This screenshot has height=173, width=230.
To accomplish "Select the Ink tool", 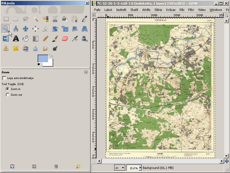I will [84, 39].
